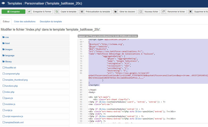Open Prévisualisation du template
This screenshot has height=127, width=208.
pyautogui.click(x=96, y=12)
